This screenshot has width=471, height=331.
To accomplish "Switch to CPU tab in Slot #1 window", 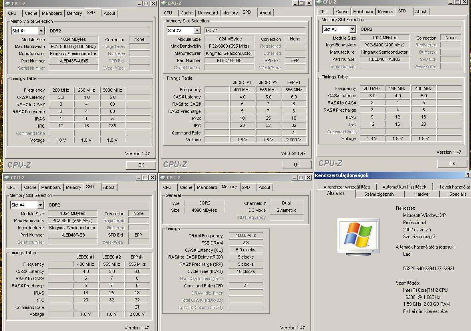I will click(x=12, y=13).
